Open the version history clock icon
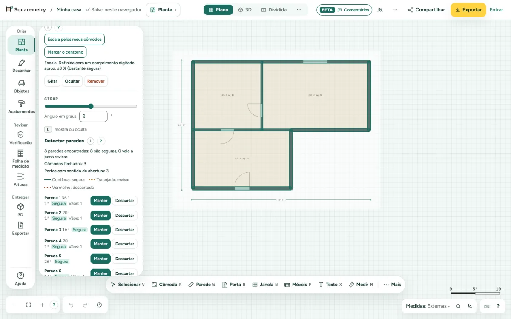 [x=99, y=305]
